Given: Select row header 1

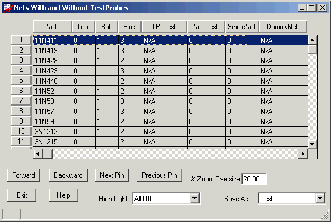Looking at the screenshot, I should click(x=21, y=39).
